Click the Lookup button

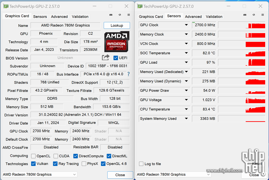click(117, 25)
